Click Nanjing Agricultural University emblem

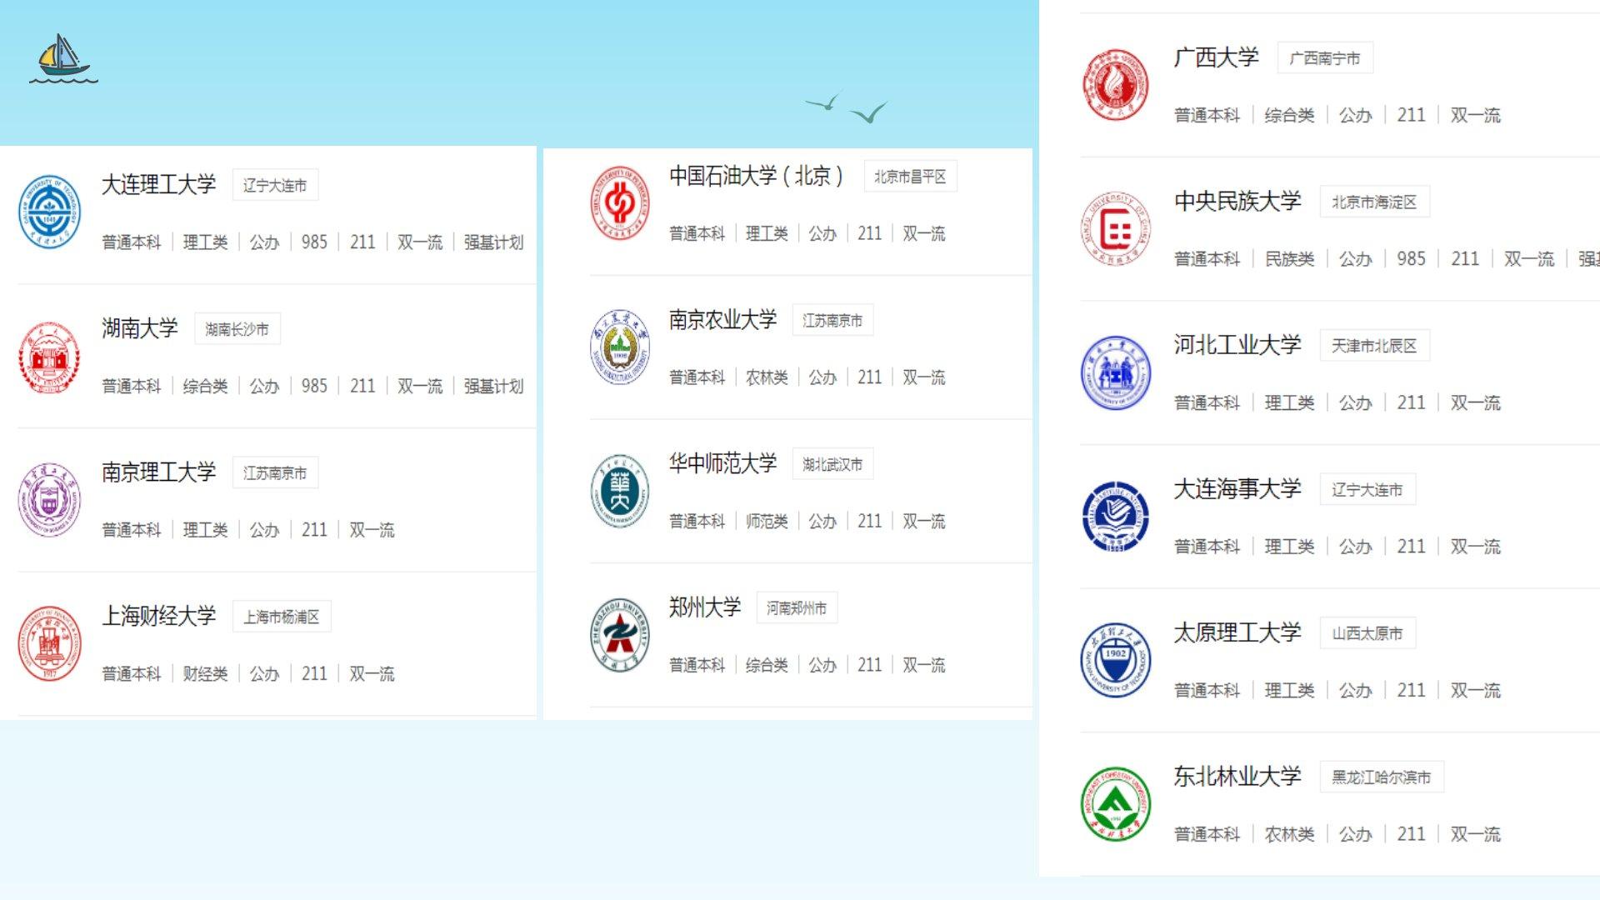(619, 347)
